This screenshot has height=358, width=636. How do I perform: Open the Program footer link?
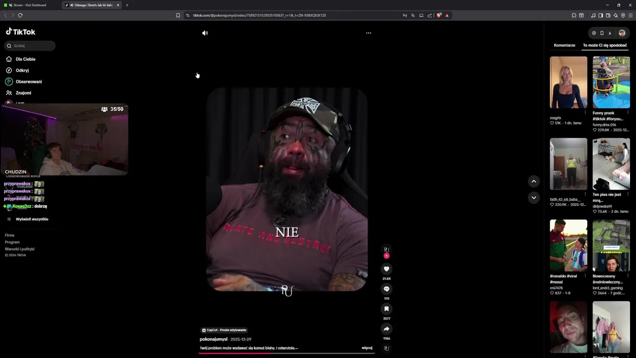click(x=12, y=242)
